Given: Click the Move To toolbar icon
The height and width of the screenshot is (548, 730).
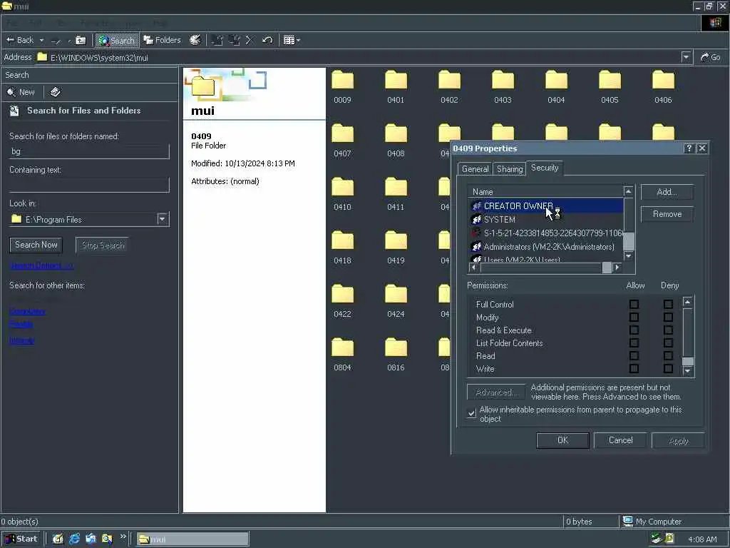Looking at the screenshot, I should point(217,40).
